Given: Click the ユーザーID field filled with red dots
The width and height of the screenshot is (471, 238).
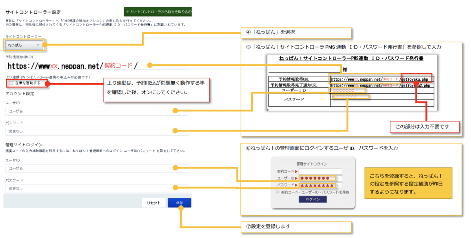Looking at the screenshot, I should (x=320, y=178).
